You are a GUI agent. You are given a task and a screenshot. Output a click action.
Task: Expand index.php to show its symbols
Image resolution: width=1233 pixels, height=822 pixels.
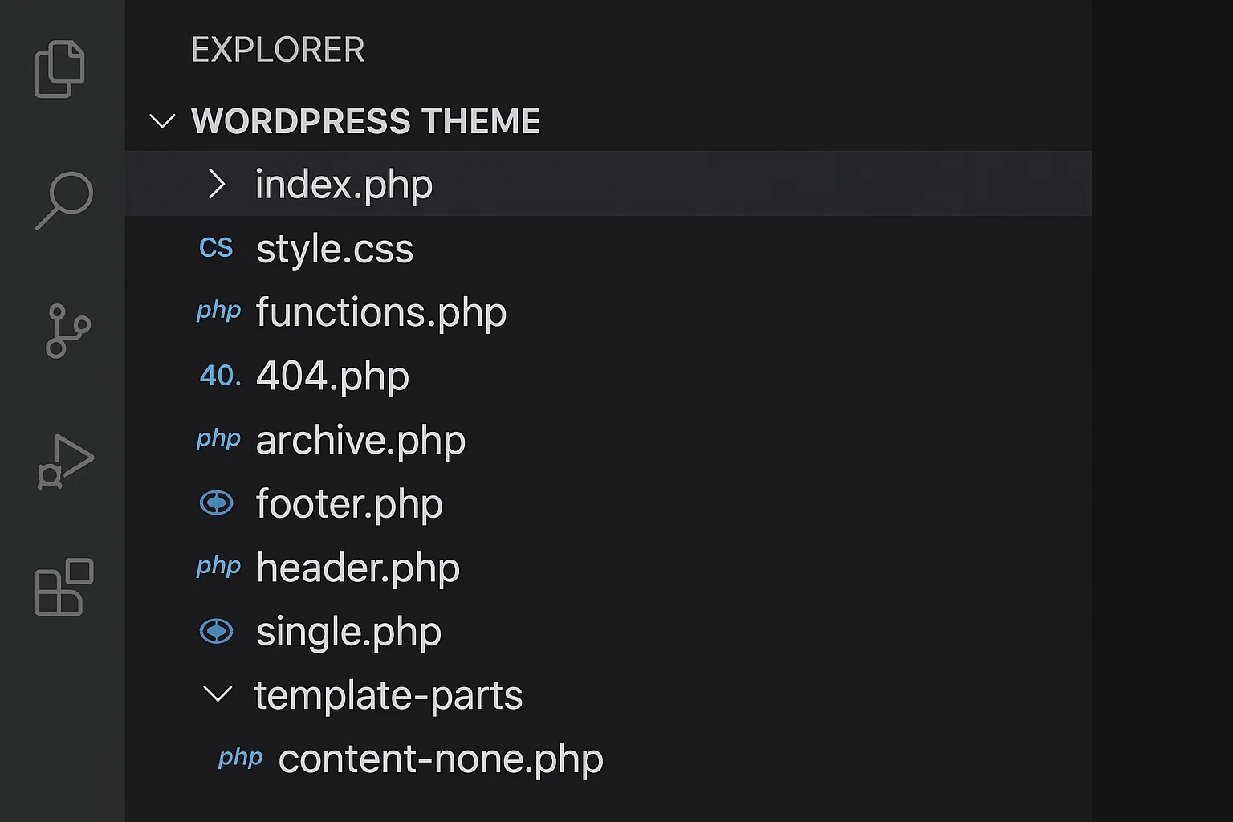pos(215,185)
